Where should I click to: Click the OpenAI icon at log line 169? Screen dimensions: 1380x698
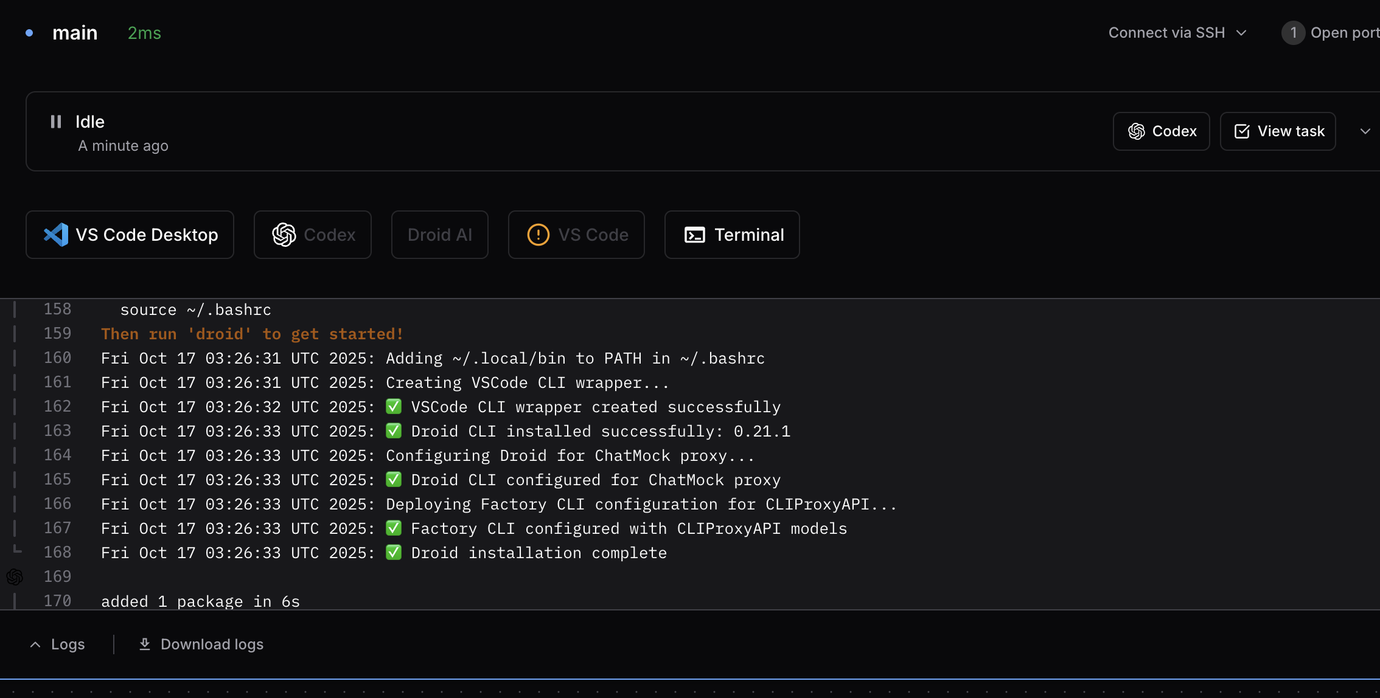15,576
